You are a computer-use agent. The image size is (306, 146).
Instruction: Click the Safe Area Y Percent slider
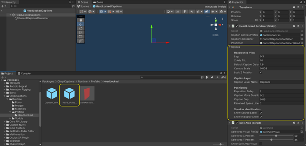coord(276,140)
